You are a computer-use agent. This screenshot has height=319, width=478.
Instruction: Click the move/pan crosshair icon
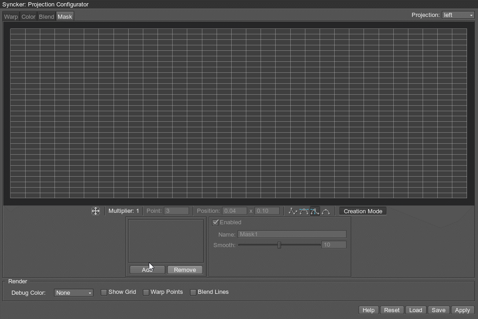tap(95, 211)
